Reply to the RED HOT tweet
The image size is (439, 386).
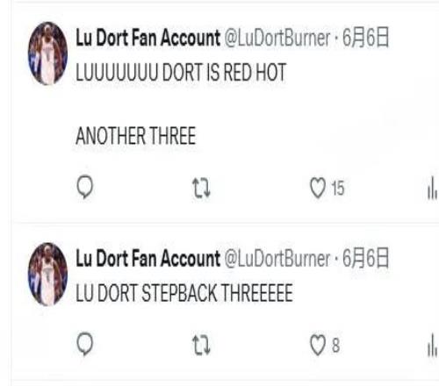click(x=85, y=187)
